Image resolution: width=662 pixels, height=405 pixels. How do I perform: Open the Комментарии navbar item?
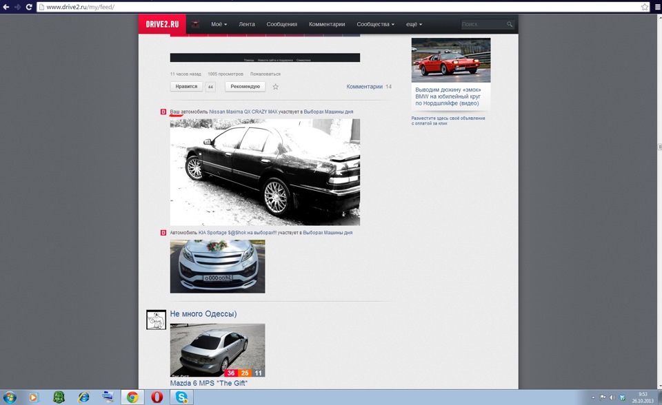click(x=327, y=25)
